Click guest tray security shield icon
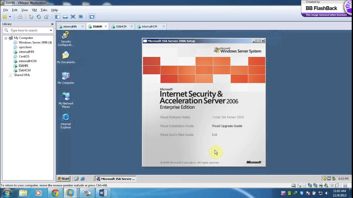The height and width of the screenshot is (198, 353). tap(325, 179)
